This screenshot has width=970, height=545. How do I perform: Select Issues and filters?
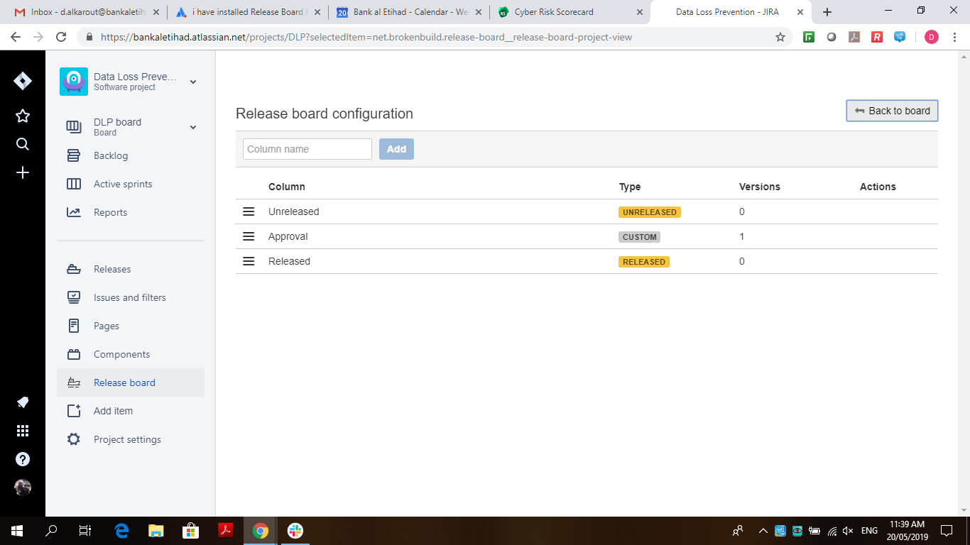(x=129, y=297)
